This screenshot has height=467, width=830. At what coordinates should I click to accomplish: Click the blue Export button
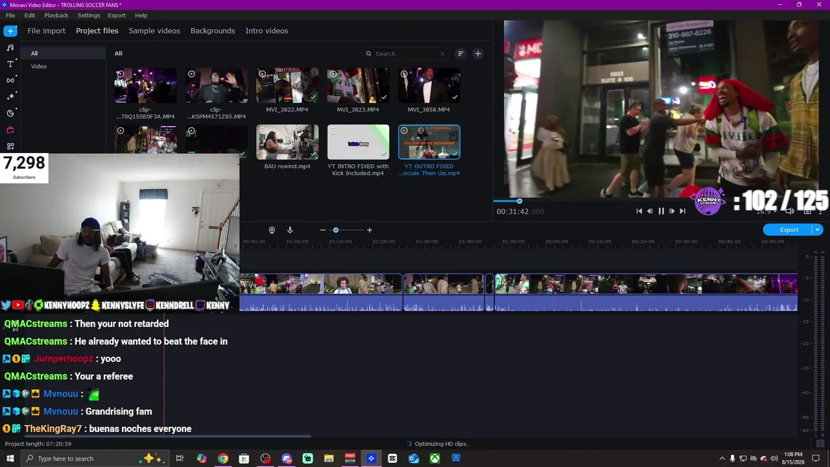789,230
